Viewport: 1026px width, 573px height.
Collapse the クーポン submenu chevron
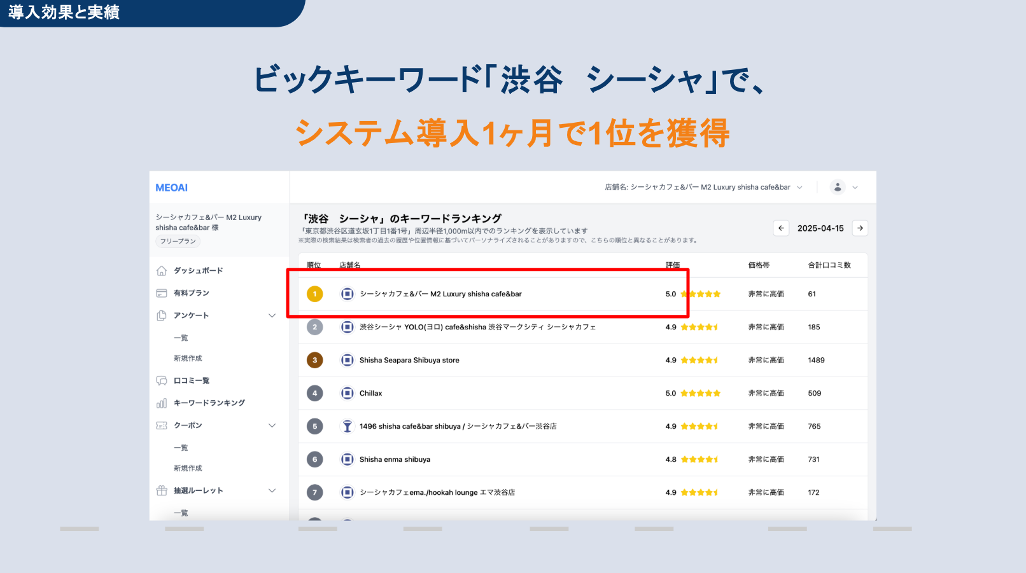[272, 425]
